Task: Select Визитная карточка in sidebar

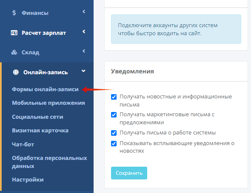Action: pos(40,130)
